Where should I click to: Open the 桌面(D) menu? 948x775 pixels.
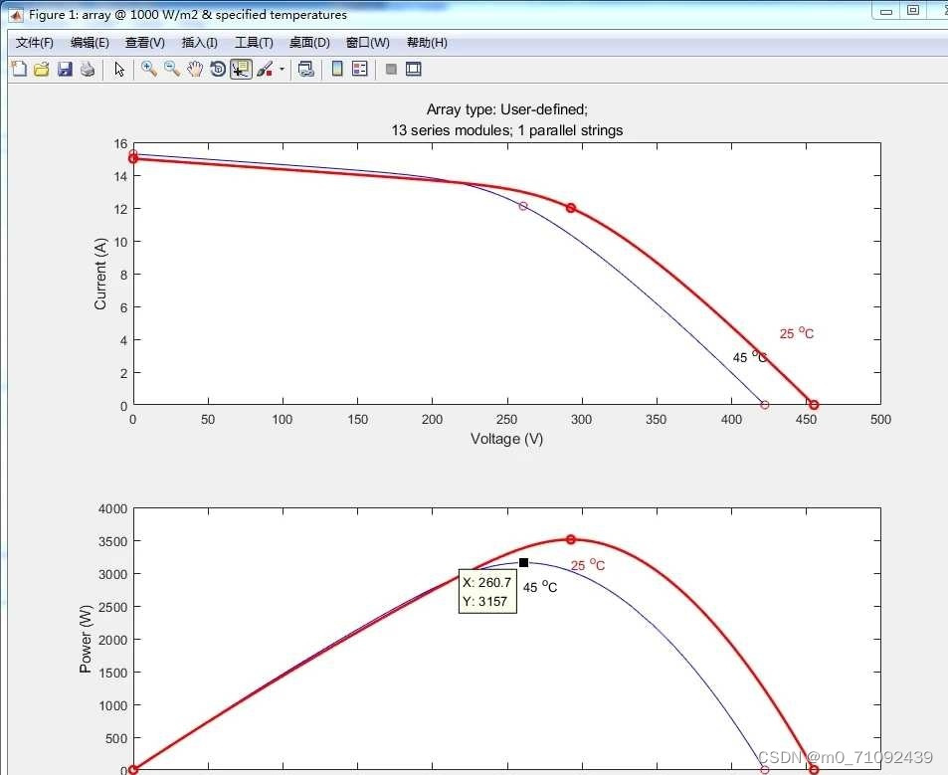pyautogui.click(x=309, y=43)
